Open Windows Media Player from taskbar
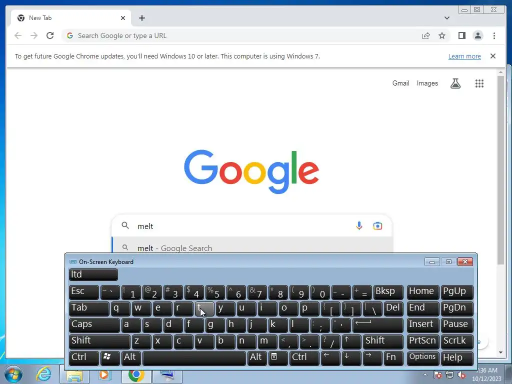512x384 pixels. tap(105, 374)
